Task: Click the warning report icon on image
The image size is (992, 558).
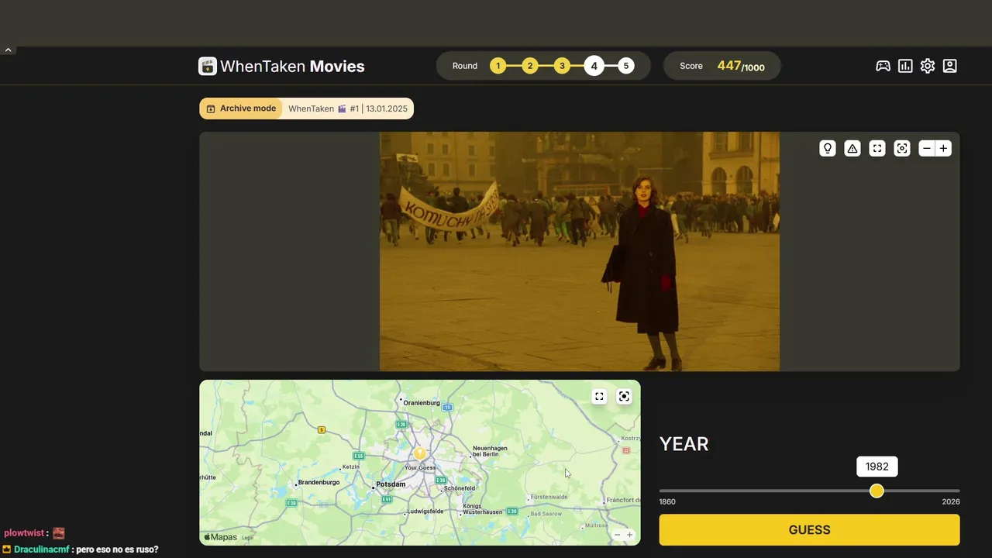Action: [x=852, y=148]
